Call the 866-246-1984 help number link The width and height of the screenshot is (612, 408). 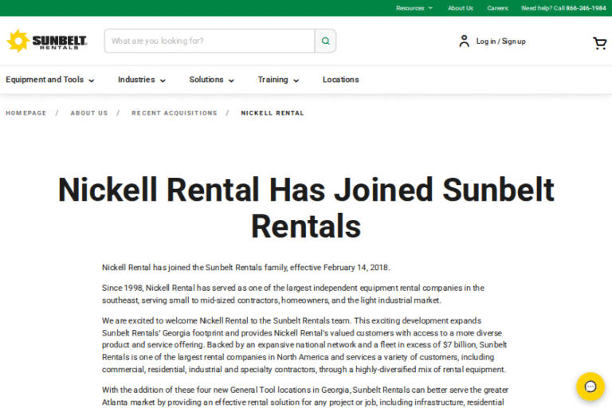pos(586,8)
